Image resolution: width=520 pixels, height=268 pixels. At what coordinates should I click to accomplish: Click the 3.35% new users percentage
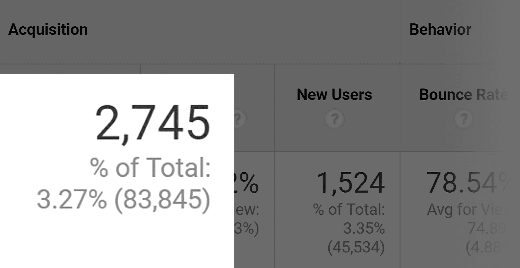click(364, 228)
